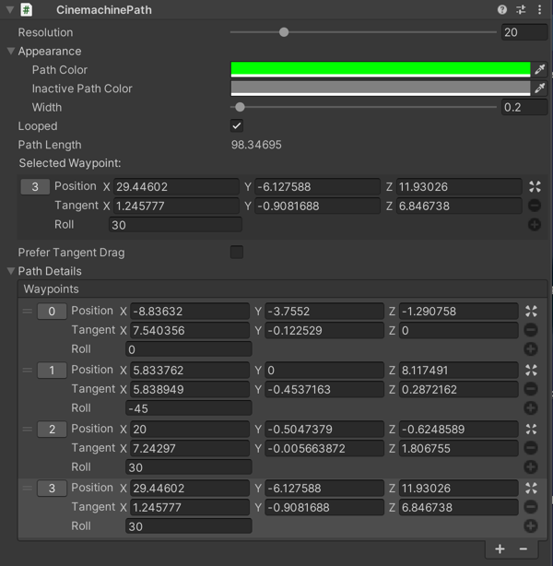Click the Resolution slider handle
The width and height of the screenshot is (553, 566).
[284, 32]
